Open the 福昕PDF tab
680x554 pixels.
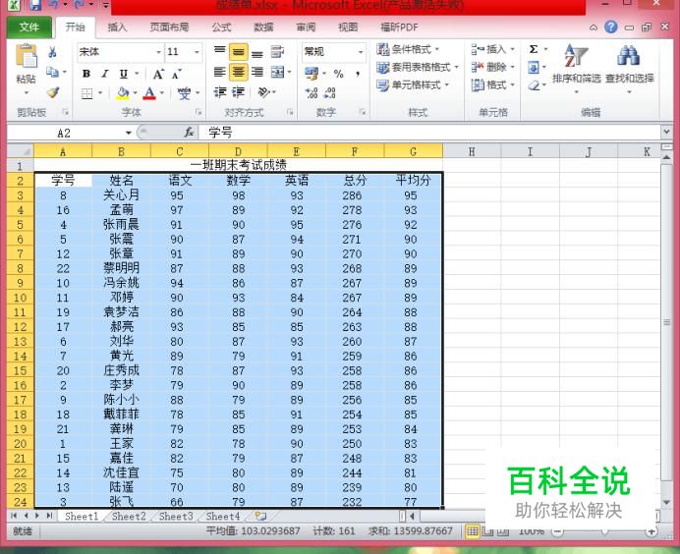[399, 28]
